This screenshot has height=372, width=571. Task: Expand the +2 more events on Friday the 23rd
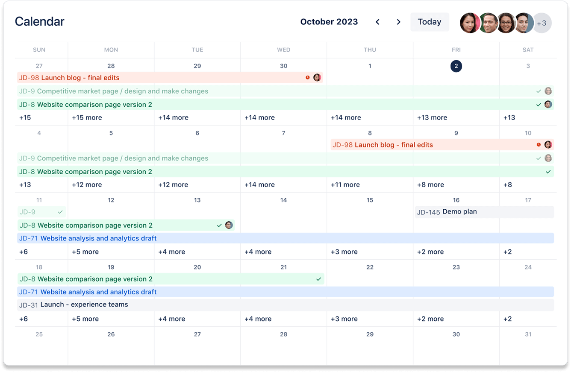430,319
